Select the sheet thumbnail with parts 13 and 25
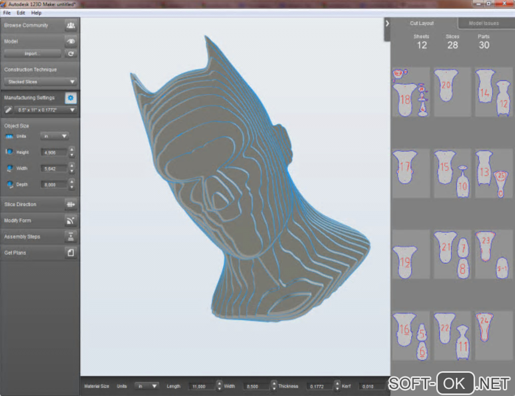This screenshot has height=396, width=515. tap(494, 174)
